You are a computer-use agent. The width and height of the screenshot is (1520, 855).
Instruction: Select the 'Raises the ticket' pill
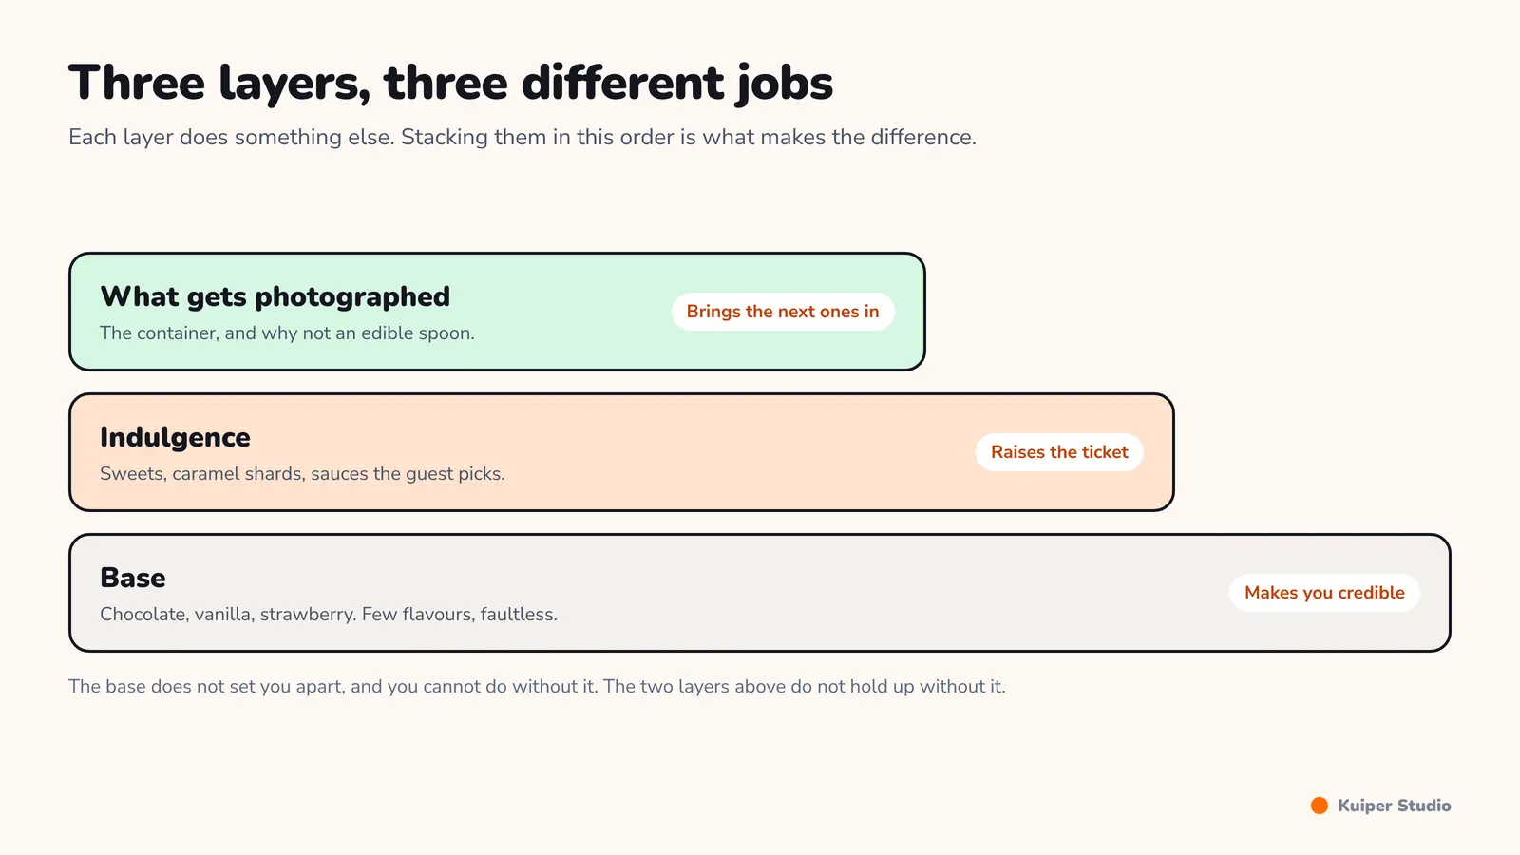click(1059, 452)
